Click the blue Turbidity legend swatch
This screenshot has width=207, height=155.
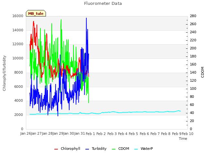pyautogui.click(x=87, y=149)
